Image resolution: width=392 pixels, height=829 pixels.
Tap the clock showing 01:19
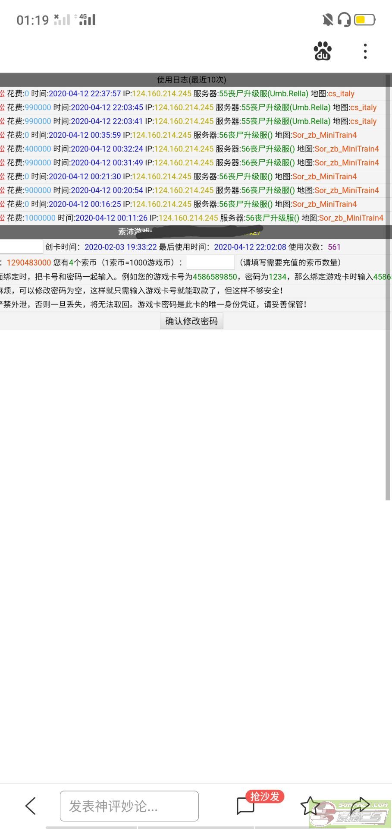[33, 20]
